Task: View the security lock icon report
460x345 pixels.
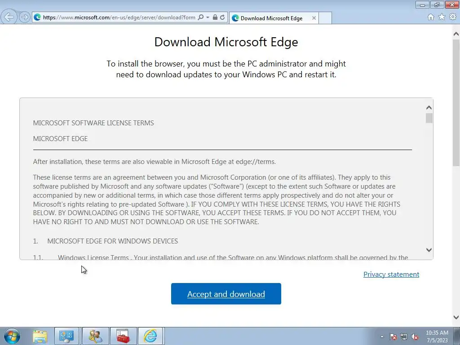Action: 215,18
